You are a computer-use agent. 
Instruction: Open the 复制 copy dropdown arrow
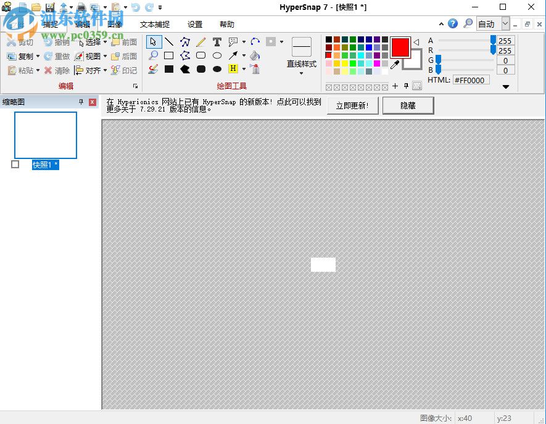pos(38,56)
